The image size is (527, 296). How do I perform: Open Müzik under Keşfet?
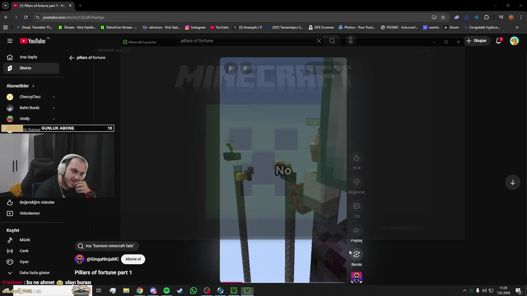(31, 240)
